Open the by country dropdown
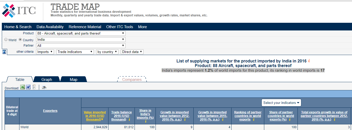Viewport: 352px width, 130px height. (x=107, y=52)
